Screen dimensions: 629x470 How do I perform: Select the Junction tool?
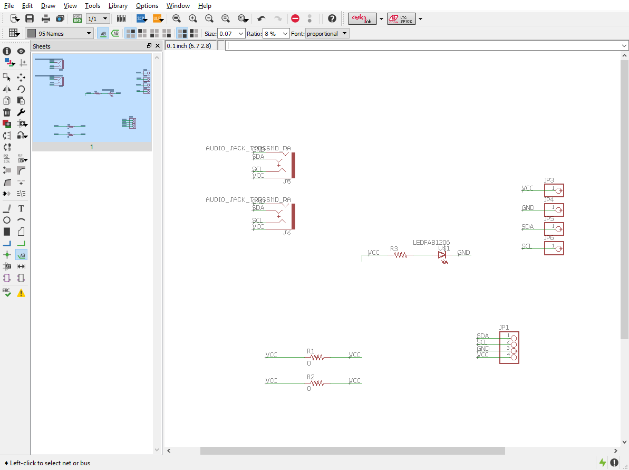[7, 255]
